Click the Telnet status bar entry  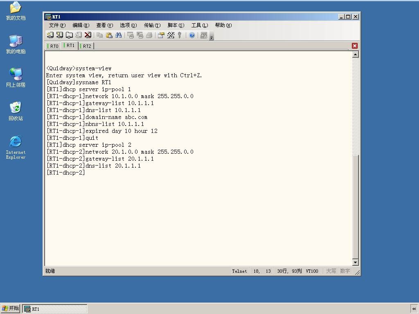pos(239,271)
